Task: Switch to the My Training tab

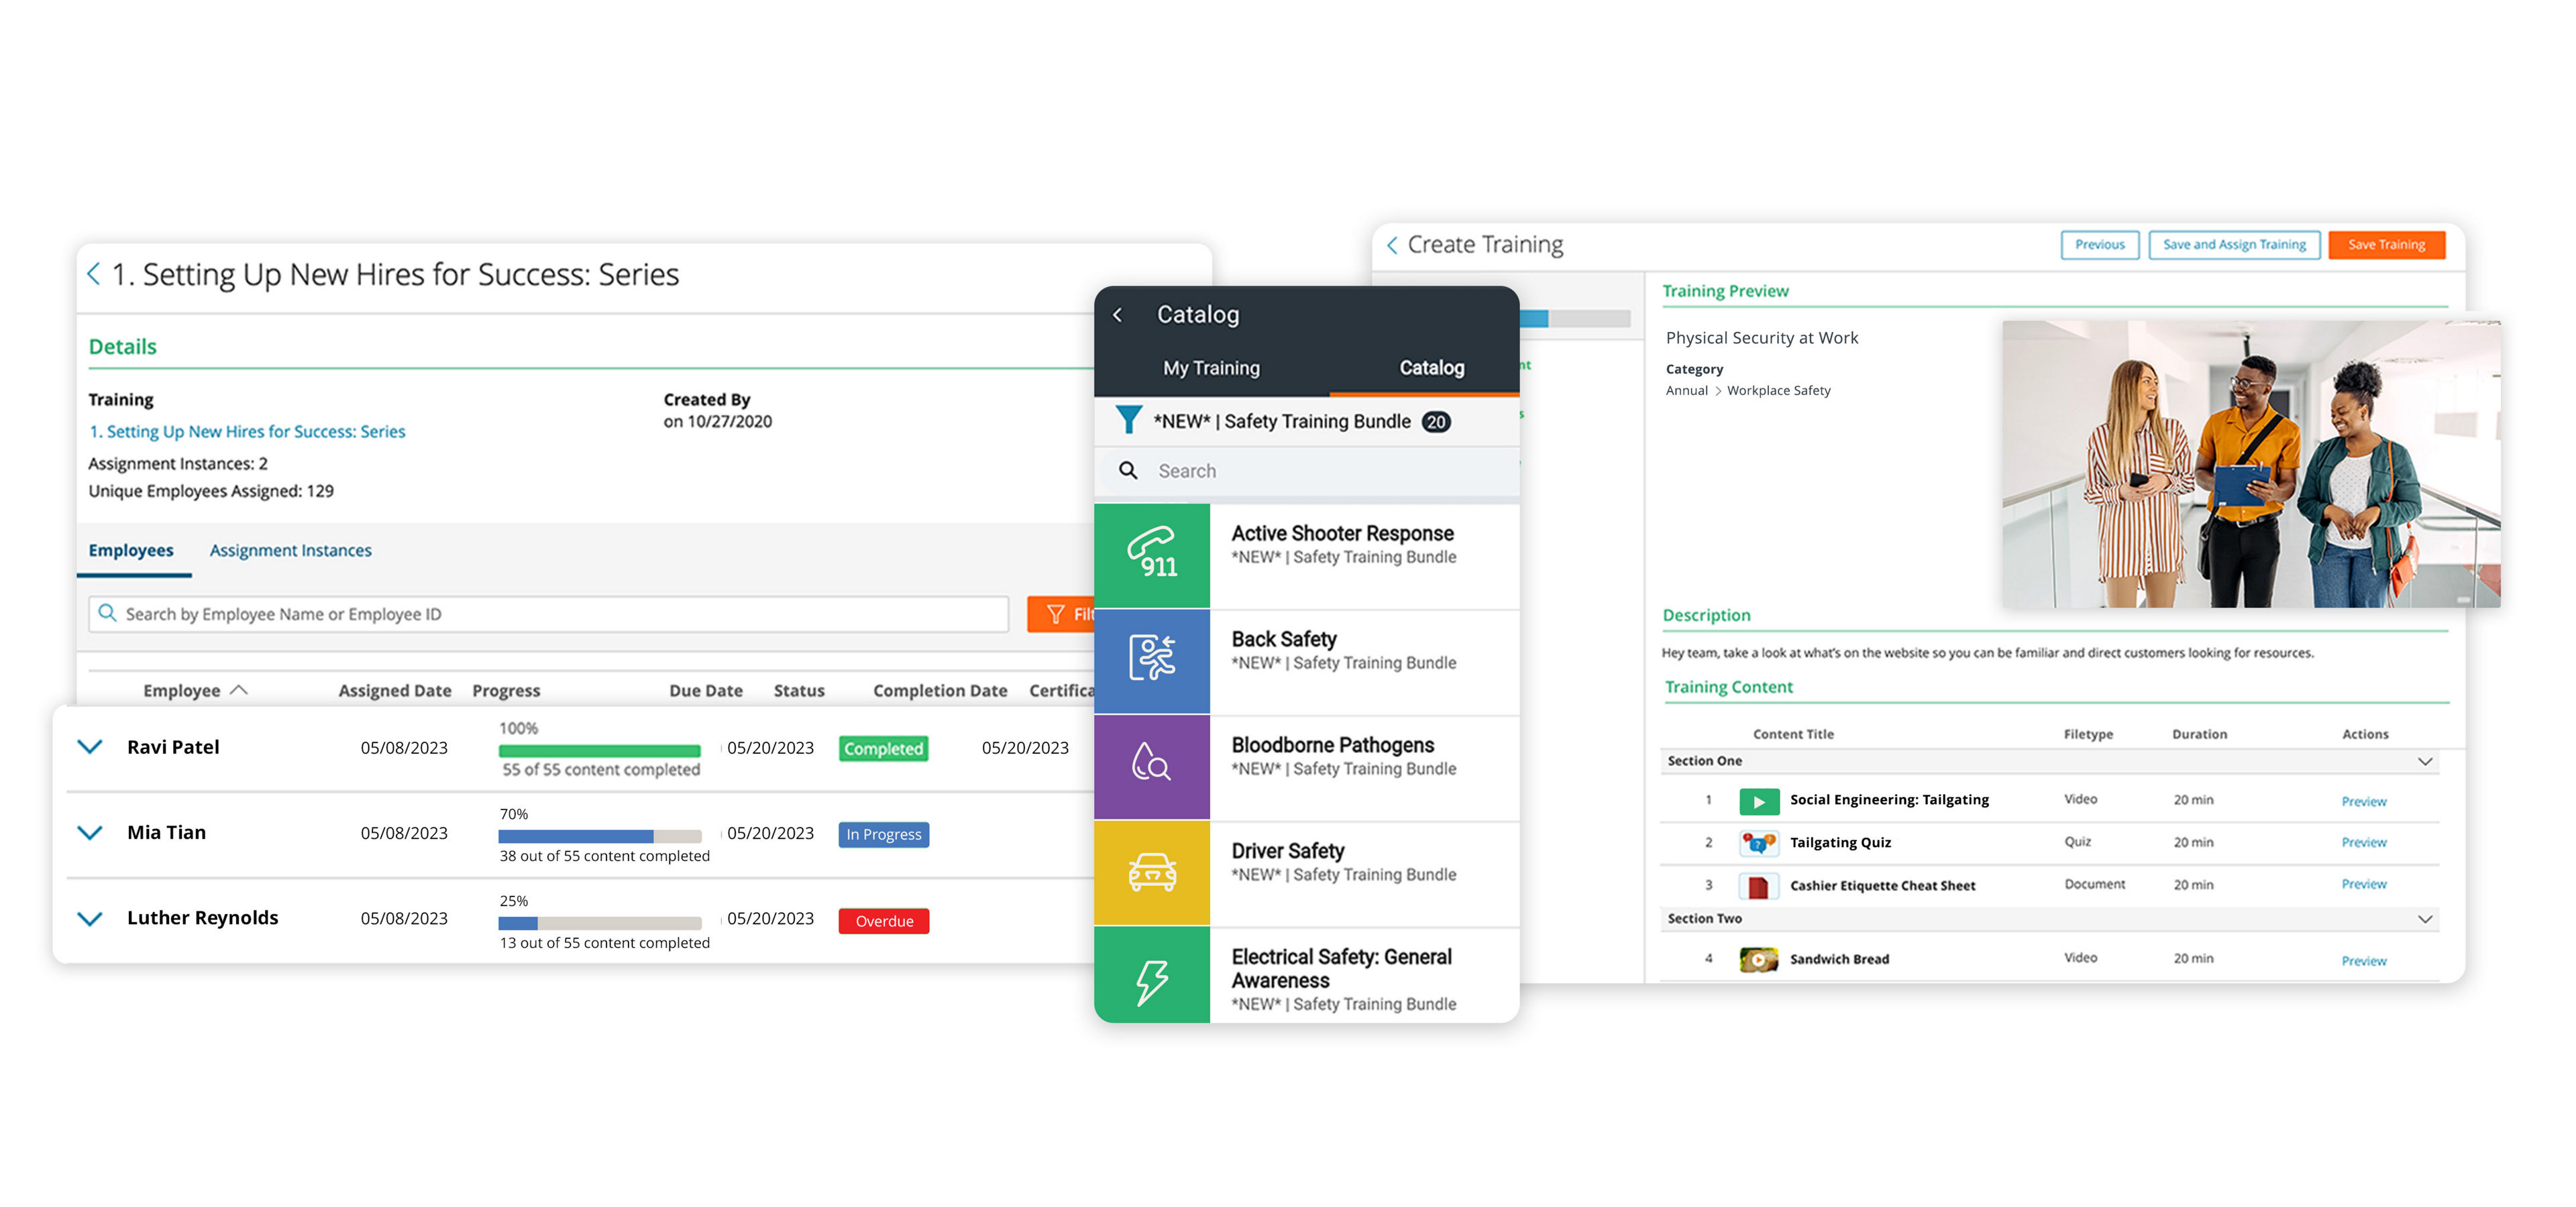Action: tap(1211, 367)
